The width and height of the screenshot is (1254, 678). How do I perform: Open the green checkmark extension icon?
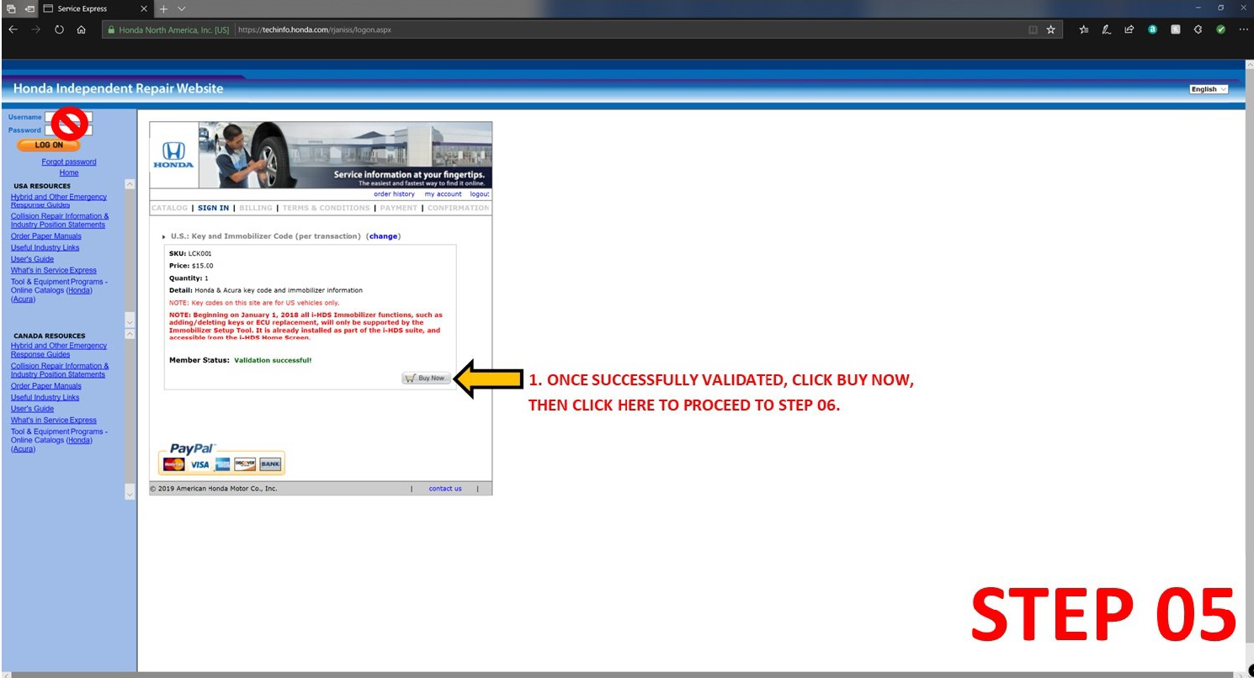pyautogui.click(x=1220, y=29)
